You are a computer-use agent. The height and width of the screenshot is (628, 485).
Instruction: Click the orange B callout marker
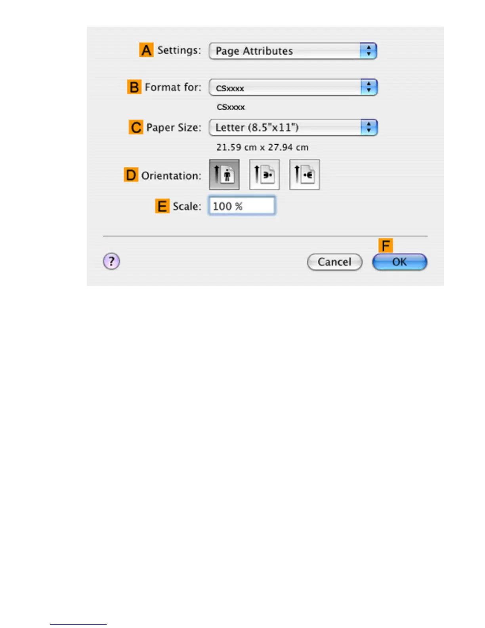134,87
